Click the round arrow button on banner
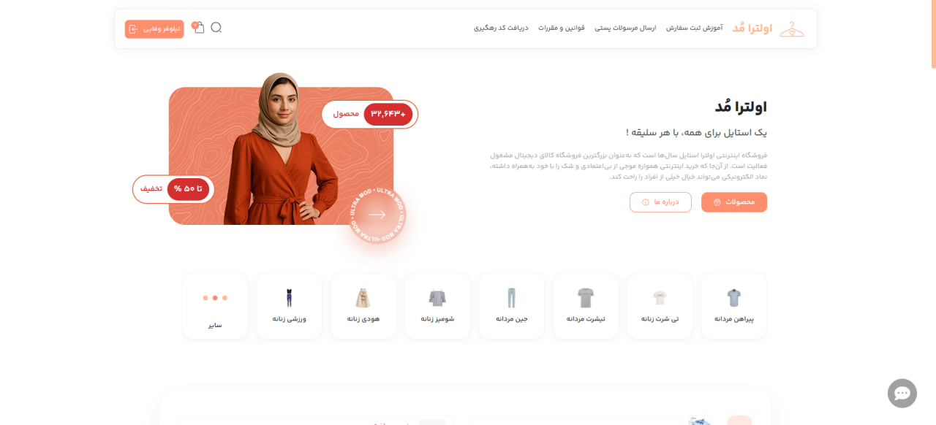Image resolution: width=936 pixels, height=425 pixels. pos(377,215)
